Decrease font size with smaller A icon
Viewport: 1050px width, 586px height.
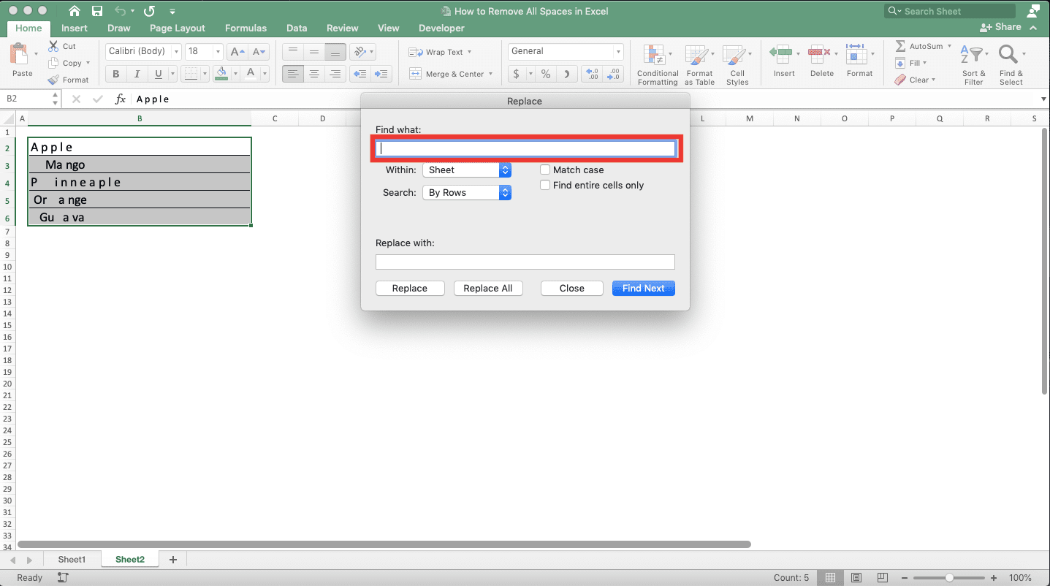(x=259, y=51)
